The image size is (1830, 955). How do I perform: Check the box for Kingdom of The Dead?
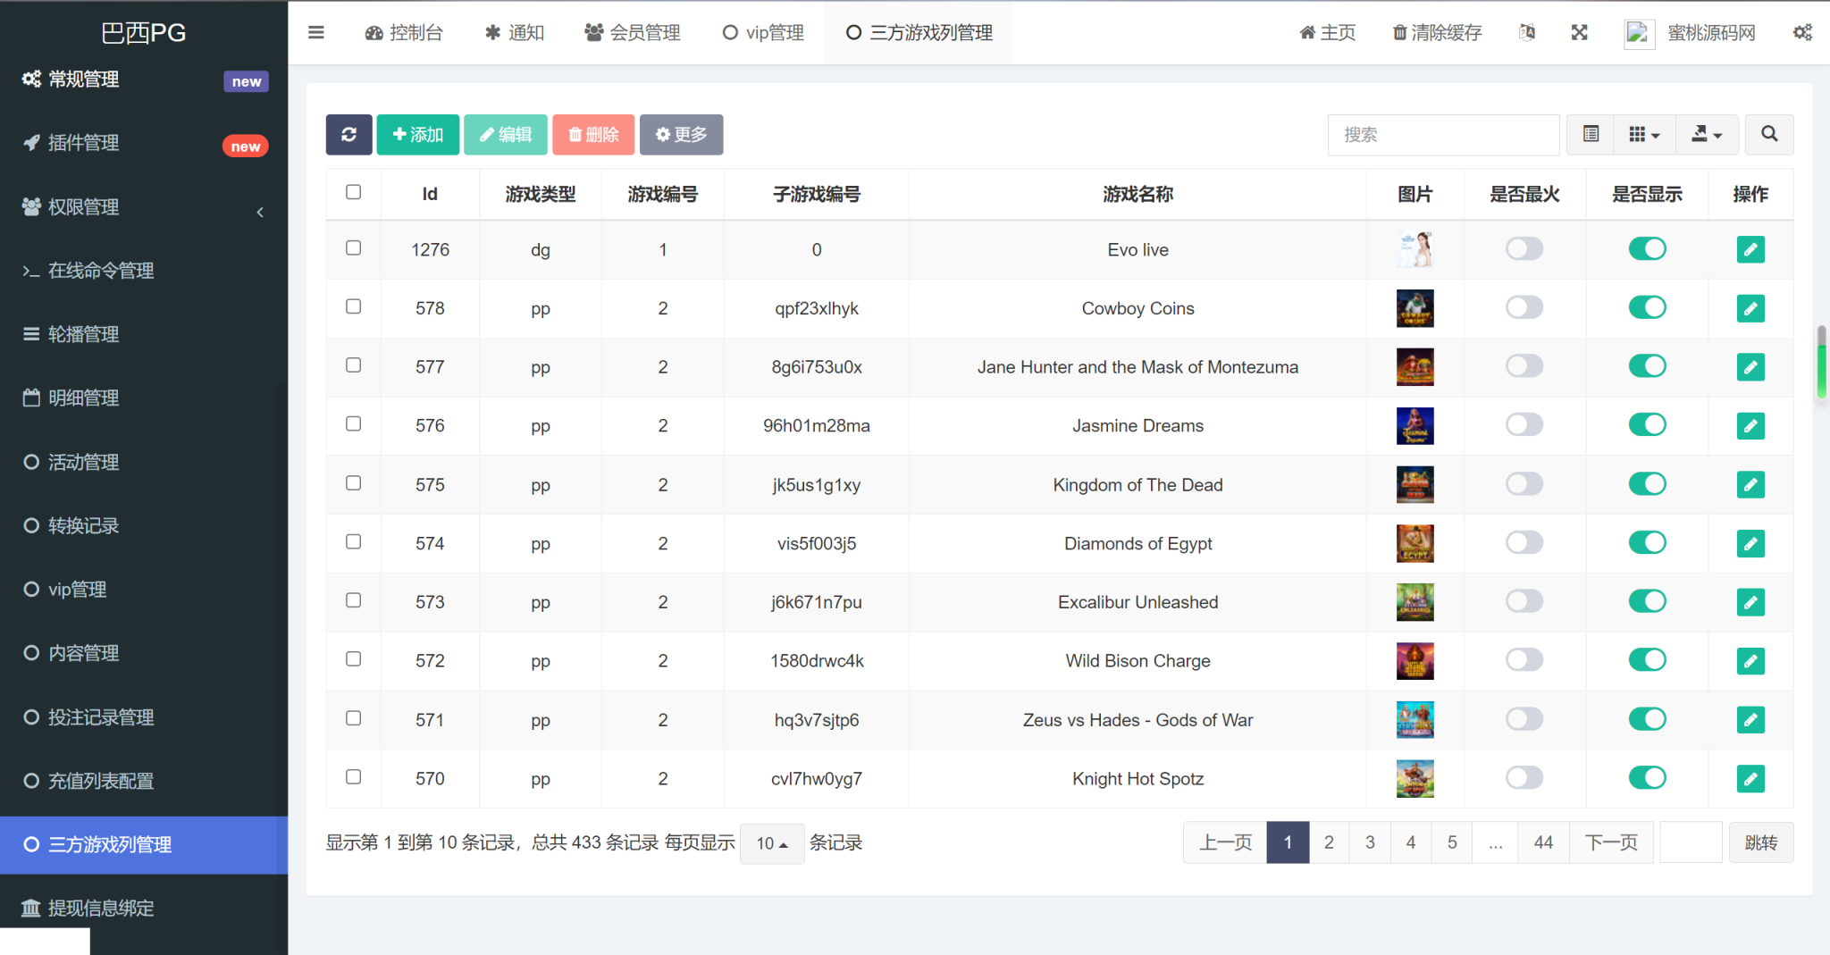pos(354,483)
